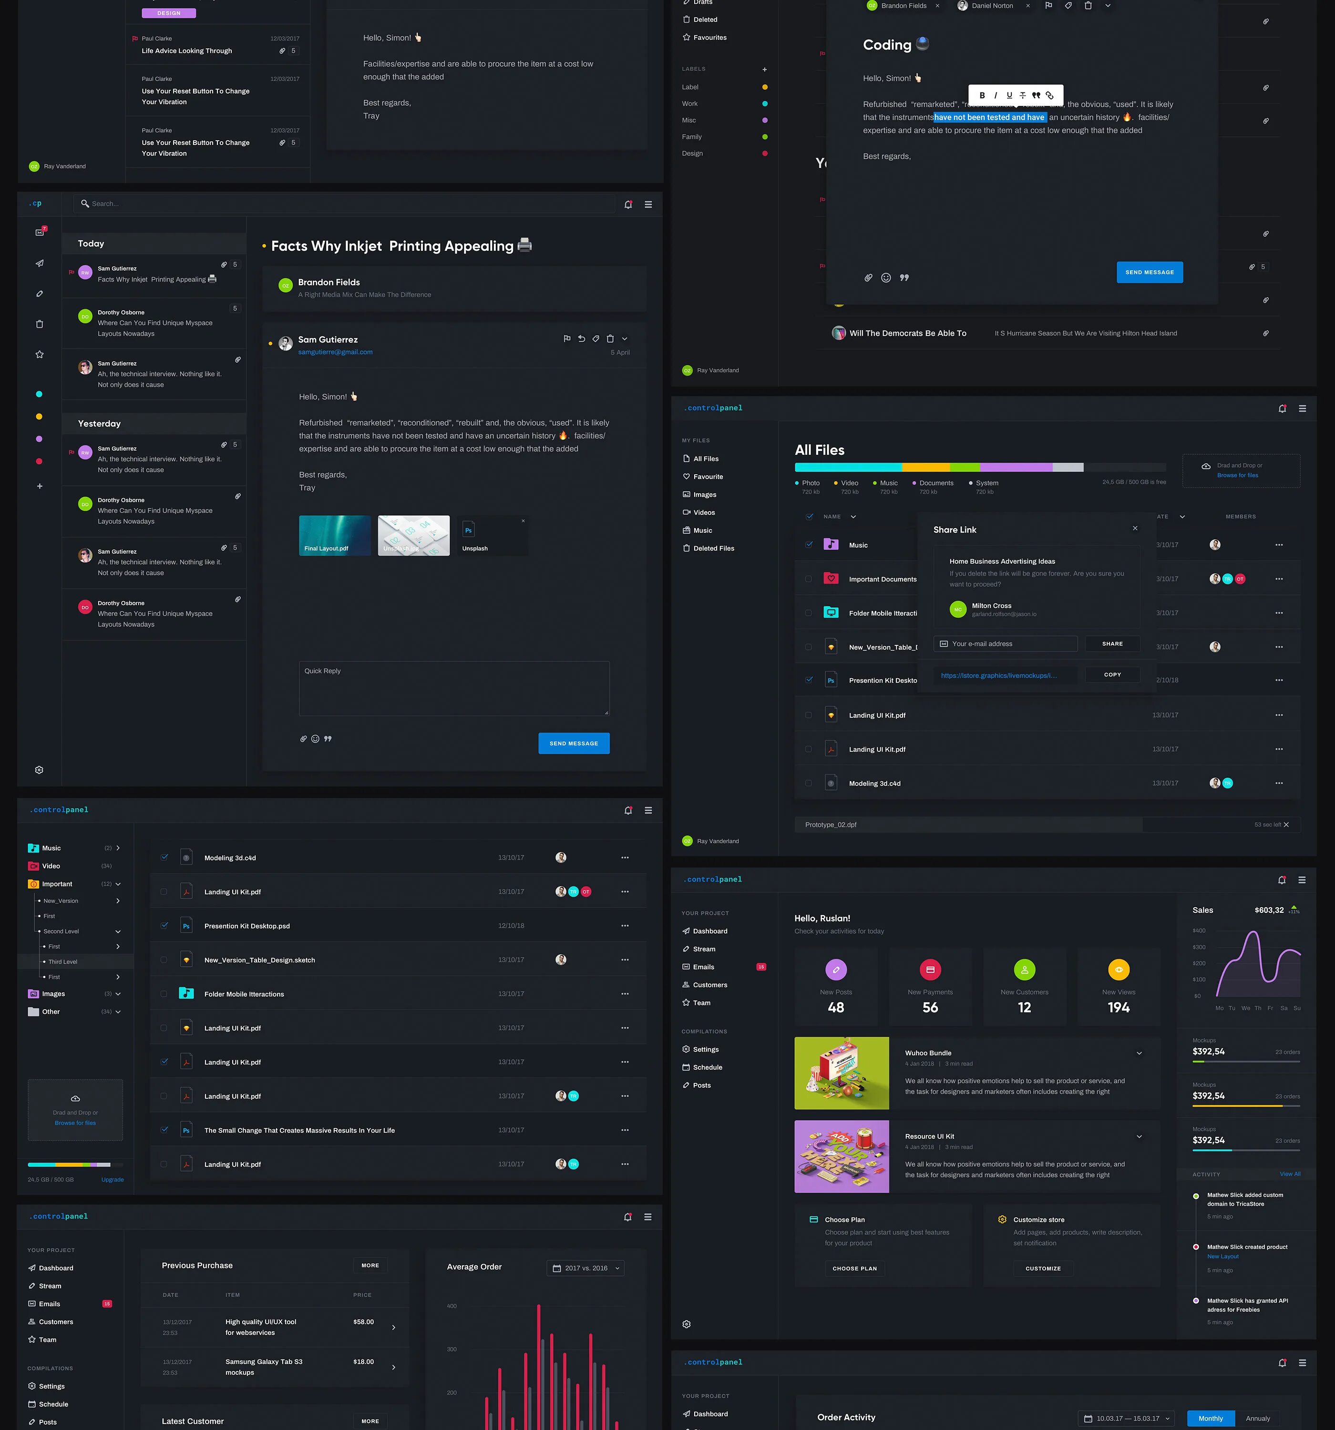Click the Quick Reply text area
This screenshot has width=1335, height=1430.
(454, 689)
